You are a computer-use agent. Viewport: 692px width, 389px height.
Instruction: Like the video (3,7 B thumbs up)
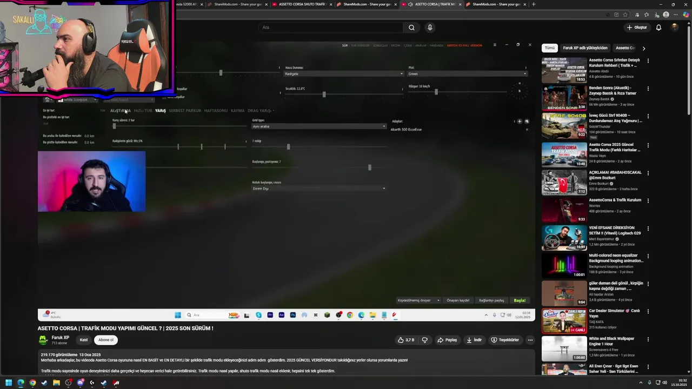405,340
